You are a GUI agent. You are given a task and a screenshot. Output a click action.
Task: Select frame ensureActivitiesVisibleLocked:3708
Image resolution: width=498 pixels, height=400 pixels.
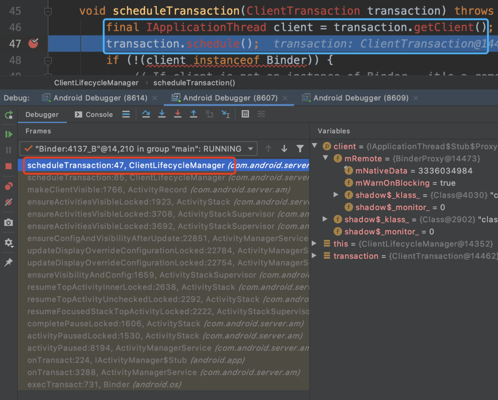tap(164, 214)
